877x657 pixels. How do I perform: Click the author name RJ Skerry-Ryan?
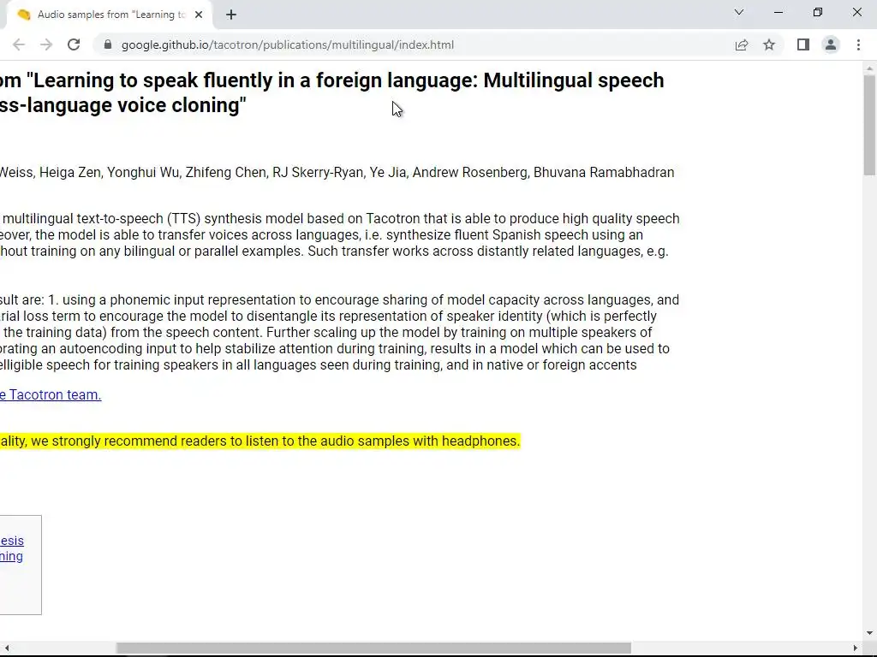point(318,173)
